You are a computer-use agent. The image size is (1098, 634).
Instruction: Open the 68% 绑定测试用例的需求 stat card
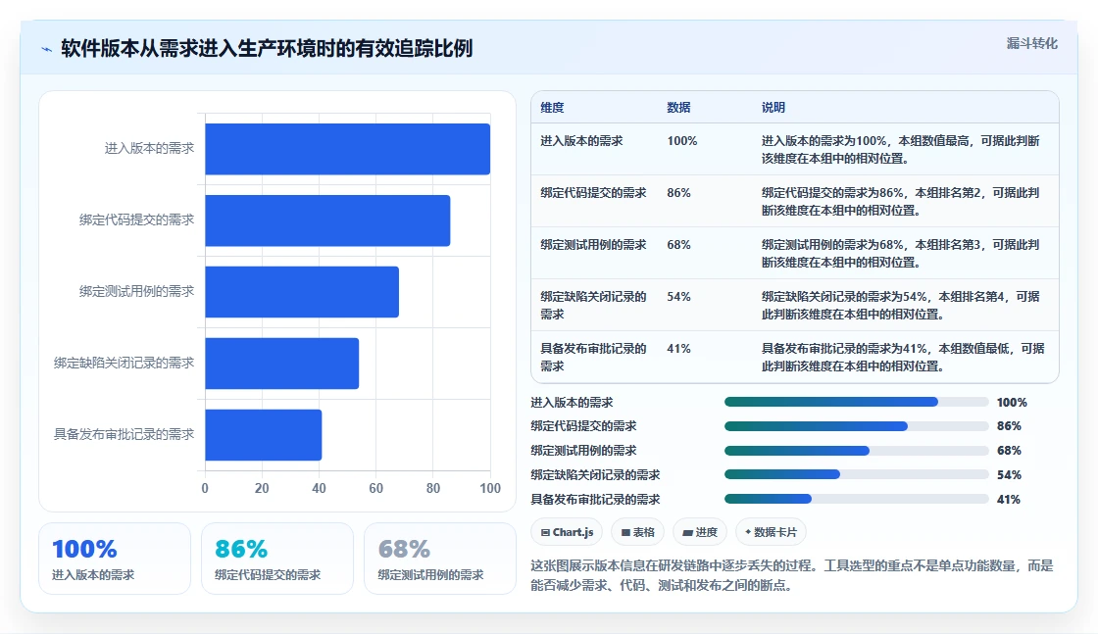(x=440, y=559)
